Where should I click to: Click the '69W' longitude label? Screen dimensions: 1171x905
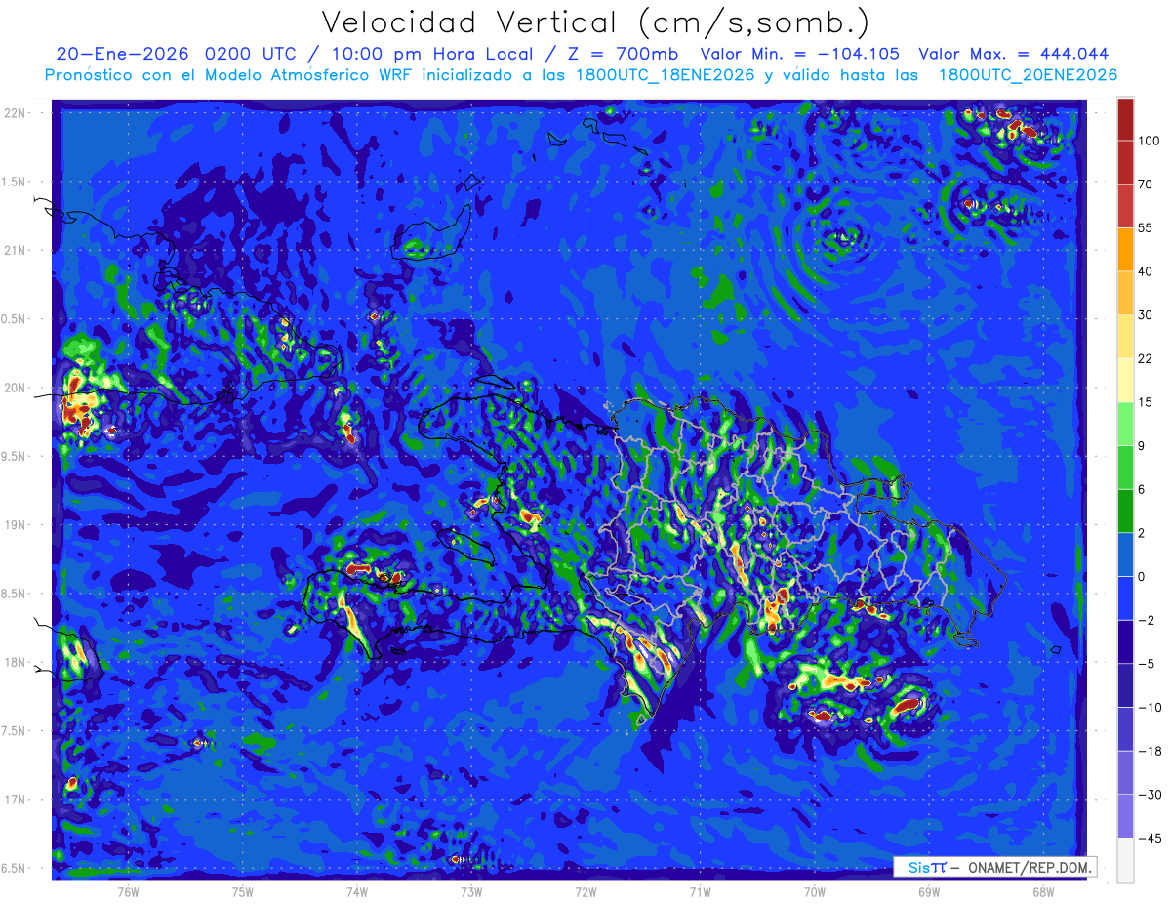point(928,891)
